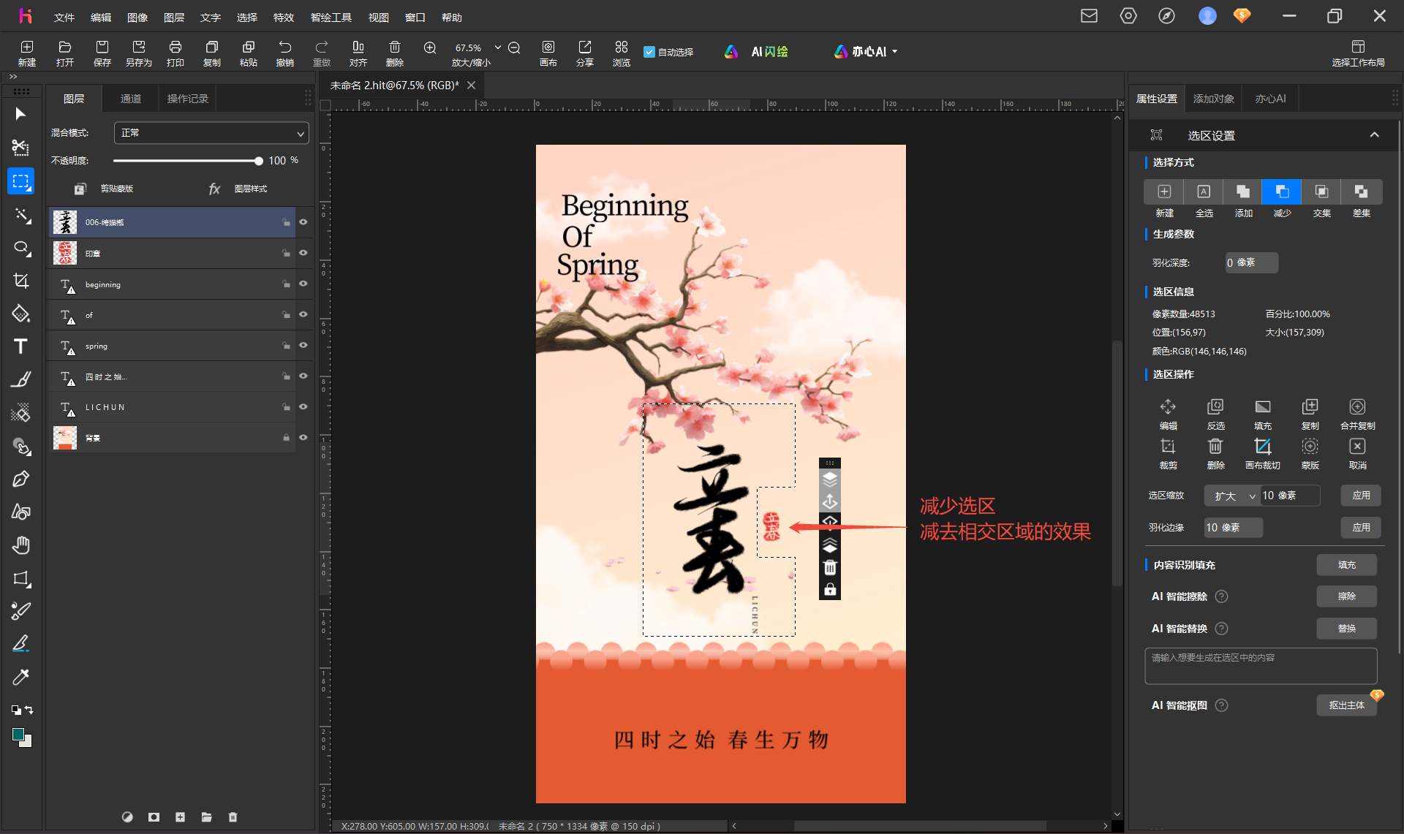Image resolution: width=1404 pixels, height=834 pixels.
Task: Click the opacity slider handle
Action: (258, 161)
